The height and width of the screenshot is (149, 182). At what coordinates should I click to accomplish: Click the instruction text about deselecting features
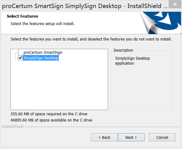pyautogui.click(x=91, y=39)
